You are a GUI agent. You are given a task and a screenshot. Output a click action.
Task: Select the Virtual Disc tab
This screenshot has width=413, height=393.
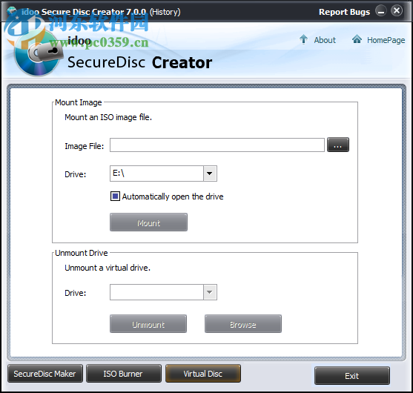pos(203,374)
